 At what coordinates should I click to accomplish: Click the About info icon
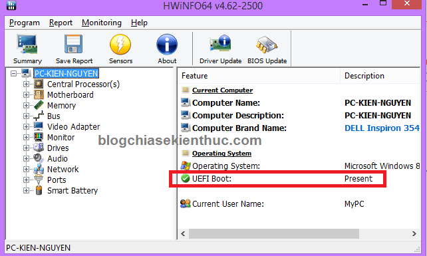click(x=167, y=45)
